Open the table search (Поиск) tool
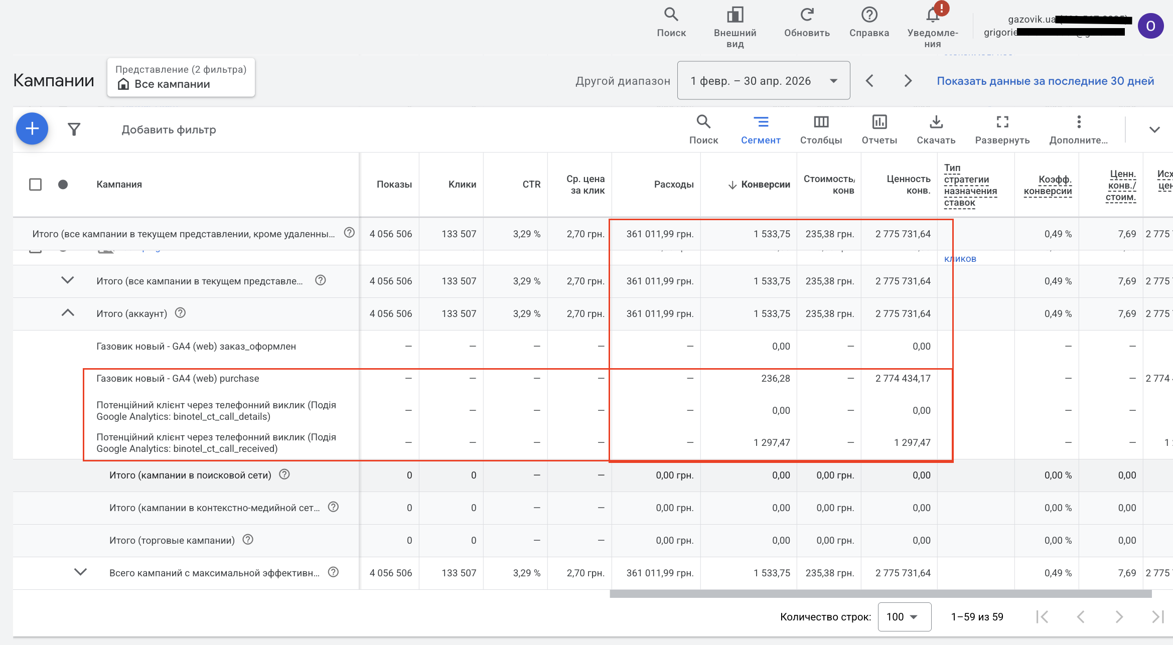This screenshot has width=1173, height=645. (703, 129)
